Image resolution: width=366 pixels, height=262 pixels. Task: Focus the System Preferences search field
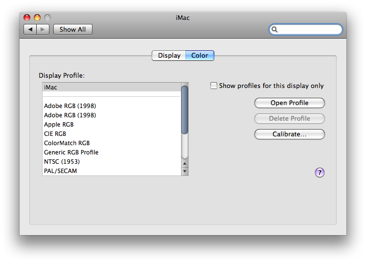coord(306,29)
